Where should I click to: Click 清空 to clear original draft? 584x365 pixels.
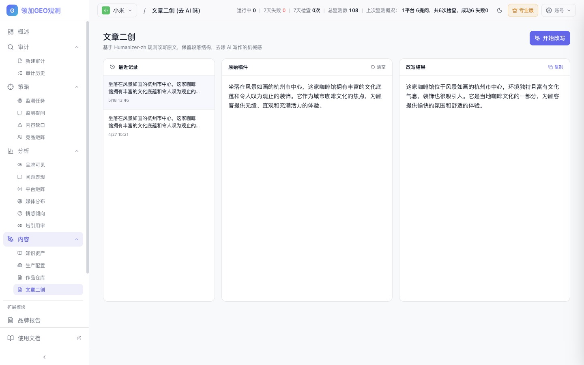pyautogui.click(x=378, y=67)
